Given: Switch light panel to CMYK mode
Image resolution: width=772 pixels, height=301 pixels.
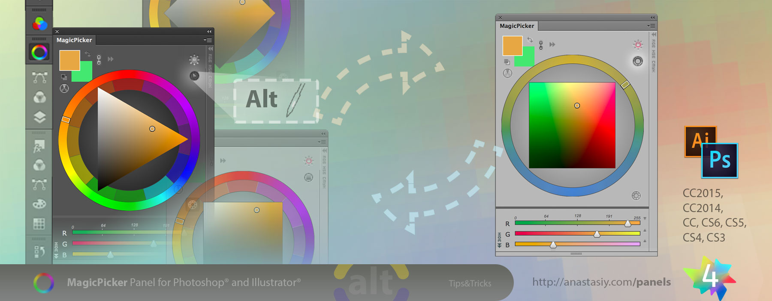Looking at the screenshot, I should click(654, 66).
